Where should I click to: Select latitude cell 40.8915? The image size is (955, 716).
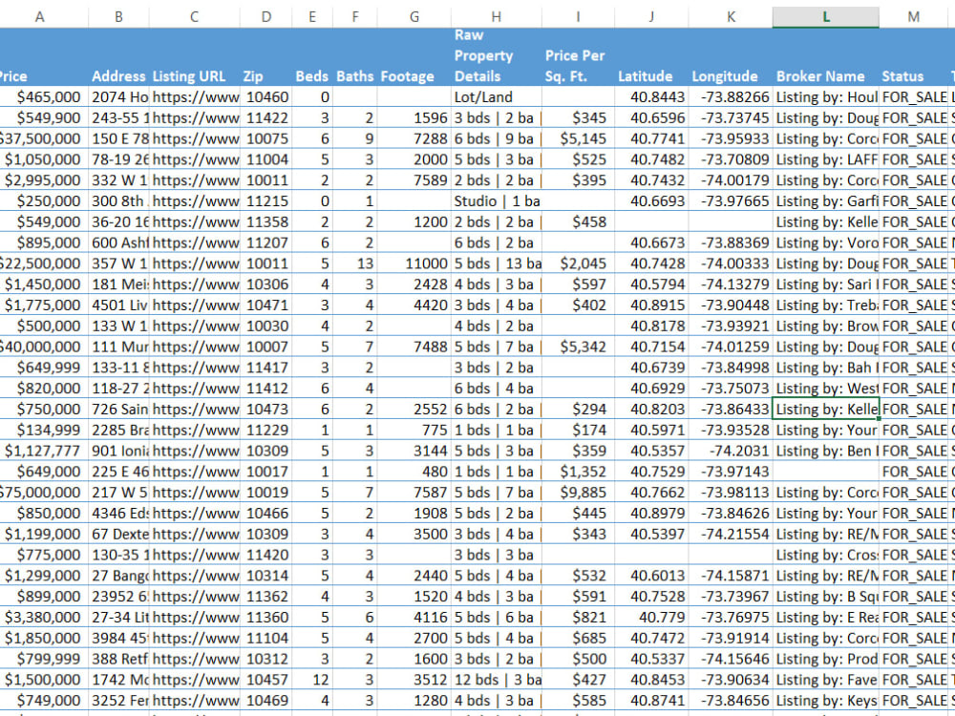click(x=651, y=305)
